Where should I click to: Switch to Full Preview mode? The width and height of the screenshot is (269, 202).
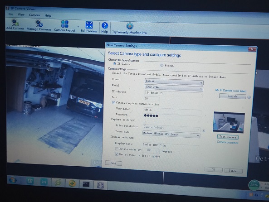[x=89, y=27]
